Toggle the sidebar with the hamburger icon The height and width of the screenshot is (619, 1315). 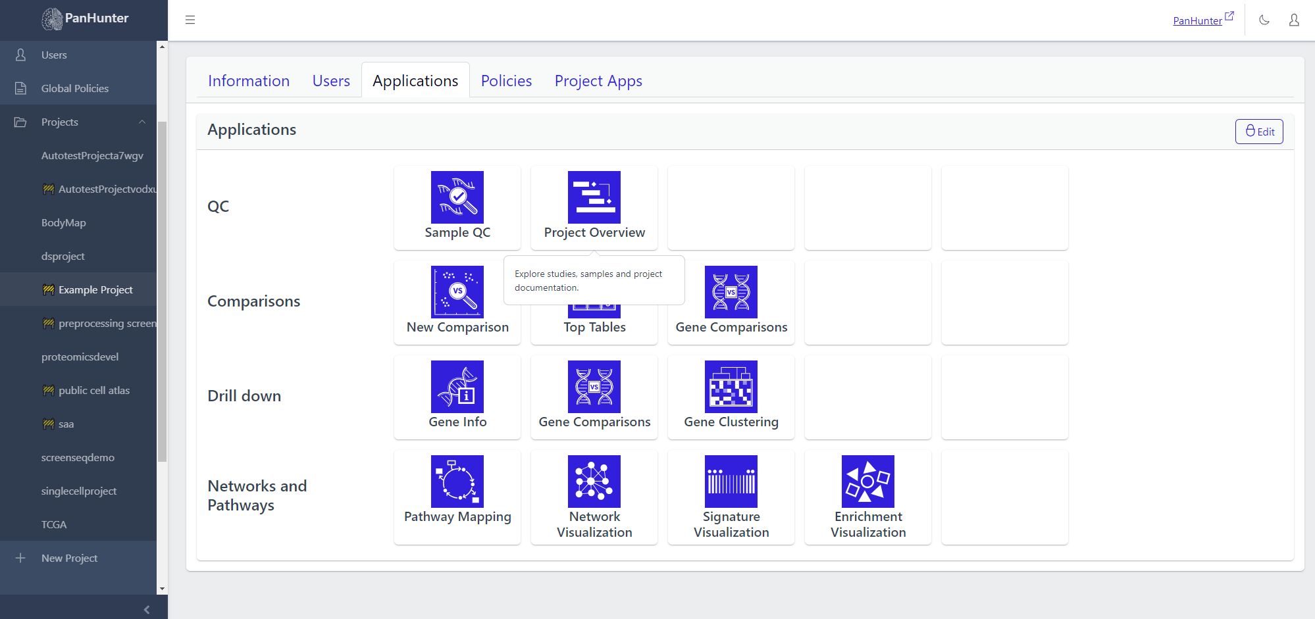(190, 20)
